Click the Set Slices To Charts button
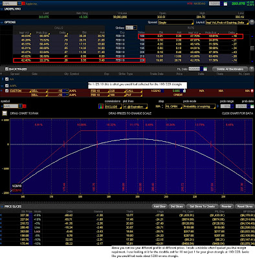Viewport: 255px width, 259px height. [x=202, y=207]
